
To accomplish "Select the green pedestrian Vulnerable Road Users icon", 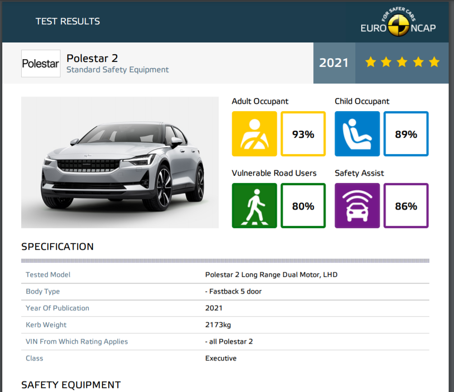I will click(x=254, y=205).
